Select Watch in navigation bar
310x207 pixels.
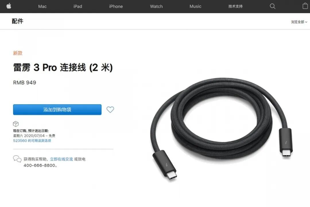click(x=156, y=6)
